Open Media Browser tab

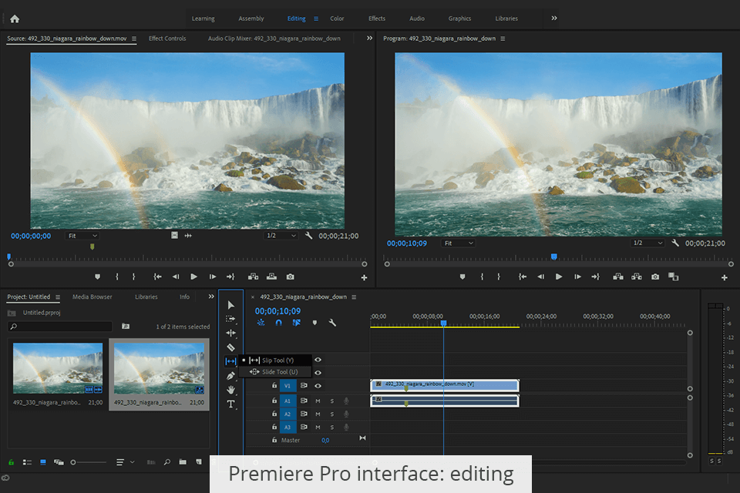(92, 297)
